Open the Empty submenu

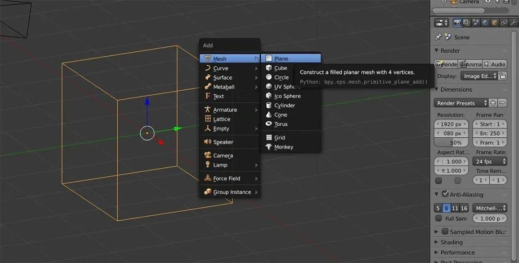point(230,129)
